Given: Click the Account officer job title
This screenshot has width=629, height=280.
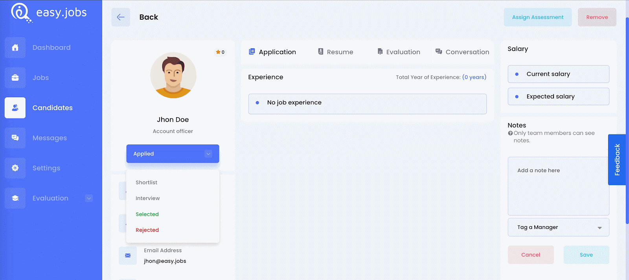Looking at the screenshot, I should coord(173,131).
